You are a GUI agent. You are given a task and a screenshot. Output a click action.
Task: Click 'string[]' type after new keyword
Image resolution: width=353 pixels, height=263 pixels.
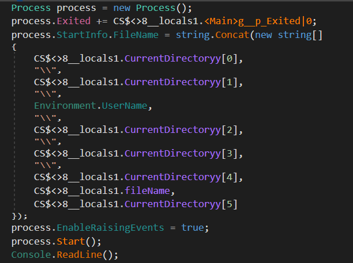point(300,35)
